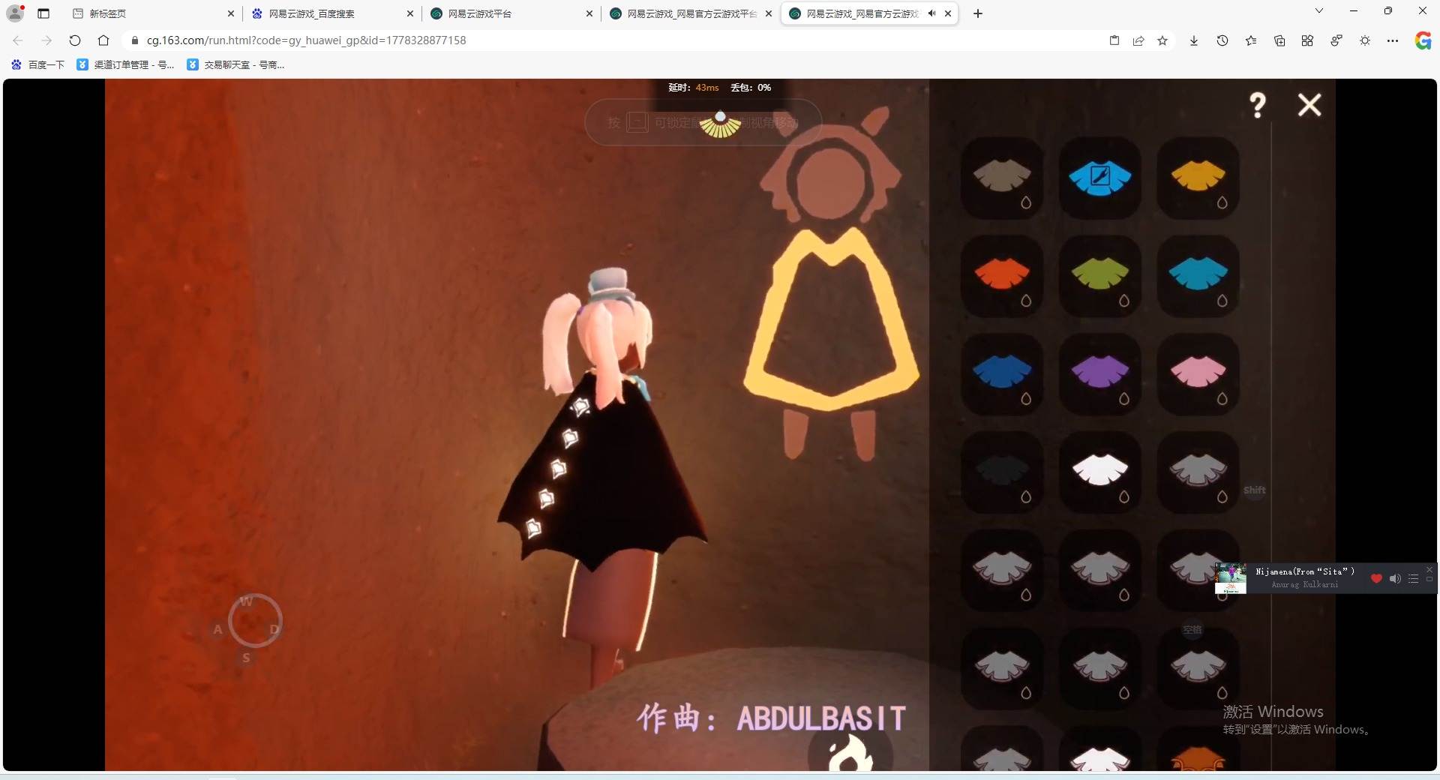This screenshot has height=780, width=1440.
Task: Open the downloads panel
Action: (1194, 40)
